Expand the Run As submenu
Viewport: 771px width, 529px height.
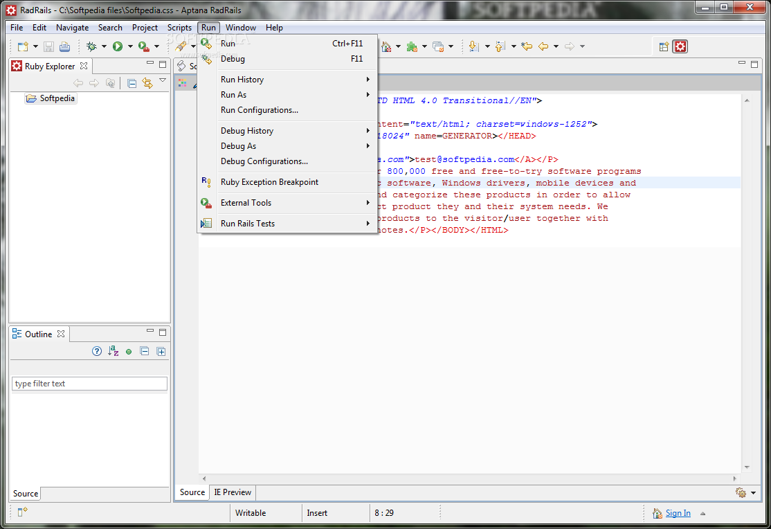click(287, 95)
